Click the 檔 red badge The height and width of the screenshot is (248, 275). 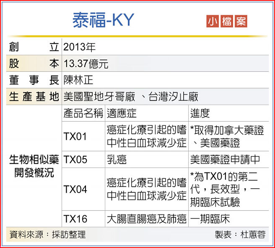pyautogui.click(x=227, y=21)
